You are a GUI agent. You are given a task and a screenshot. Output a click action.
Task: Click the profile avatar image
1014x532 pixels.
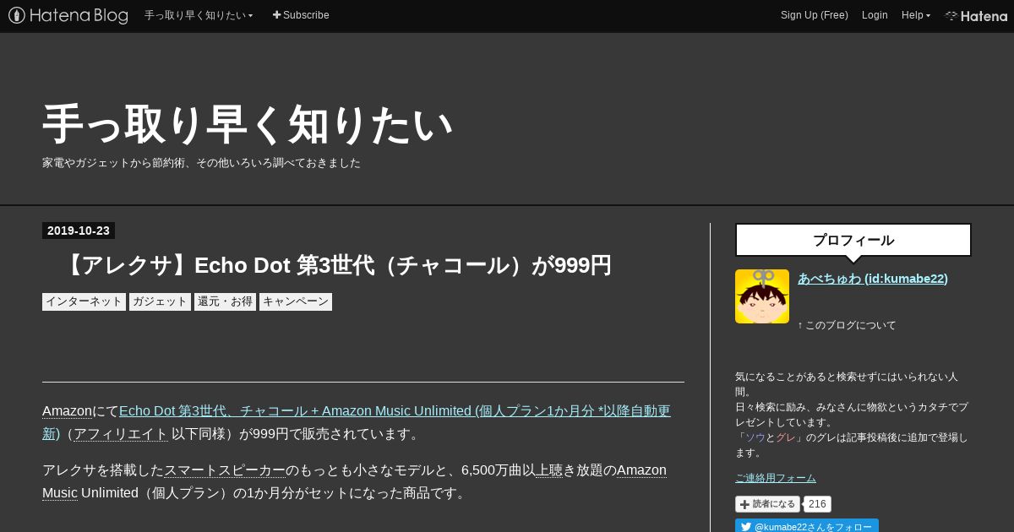pos(762,296)
